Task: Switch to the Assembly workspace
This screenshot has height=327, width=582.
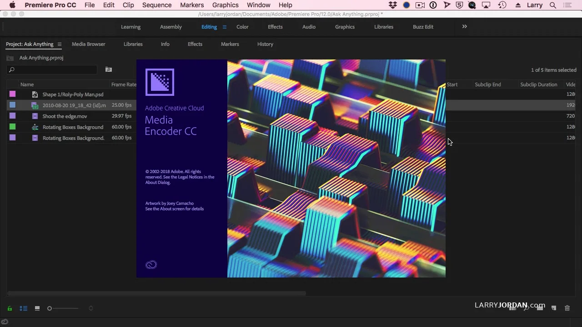Action: (171, 27)
